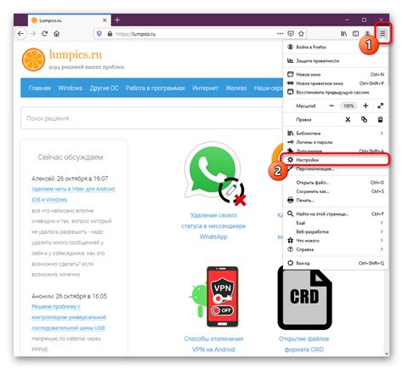The height and width of the screenshot is (370, 403).
Task: Expand the What's New submenu
Action: click(336, 241)
